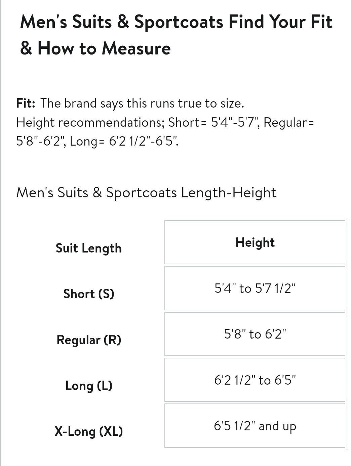The height and width of the screenshot is (466, 351).
Task: Click the 6'5 1/2" and up height cell
Action: click(x=255, y=426)
